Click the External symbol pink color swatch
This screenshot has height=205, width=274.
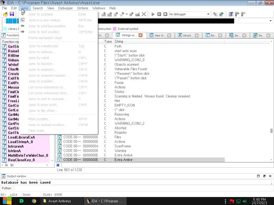click(x=115, y=29)
